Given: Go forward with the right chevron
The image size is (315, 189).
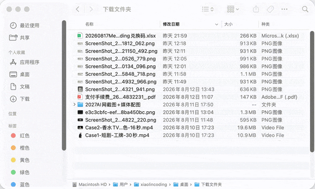Looking at the screenshot, I should [x=91, y=9].
